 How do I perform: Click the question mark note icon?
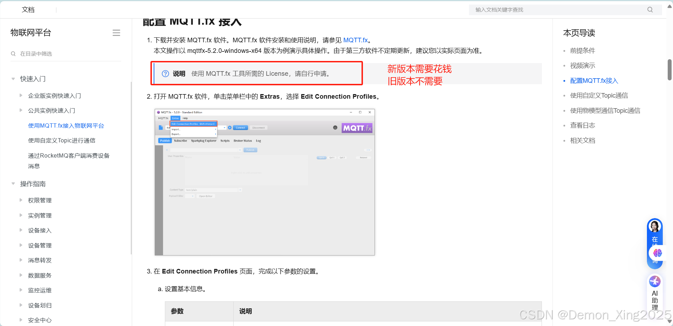coord(165,74)
